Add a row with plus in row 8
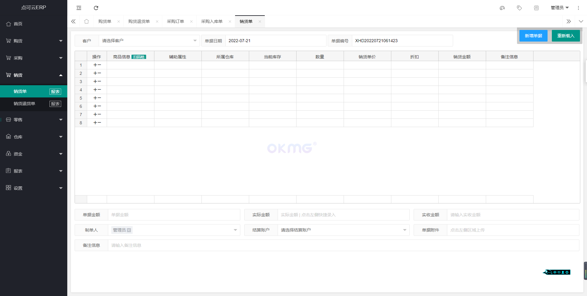The height and width of the screenshot is (296, 587). [x=95, y=123]
